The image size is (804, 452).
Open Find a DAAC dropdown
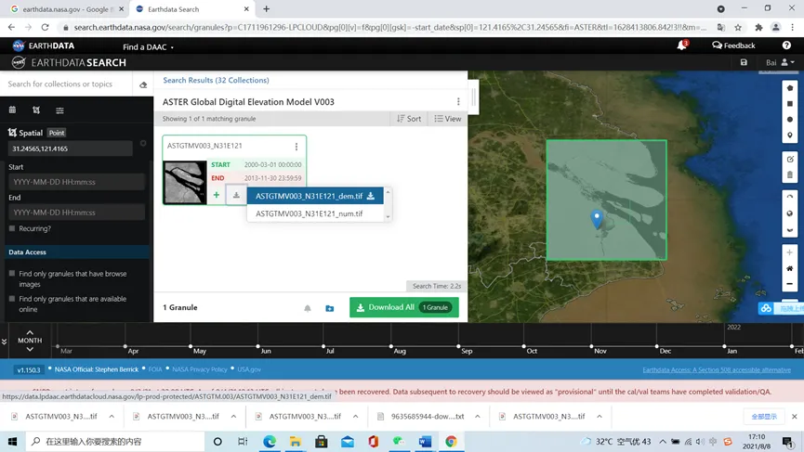(x=148, y=46)
